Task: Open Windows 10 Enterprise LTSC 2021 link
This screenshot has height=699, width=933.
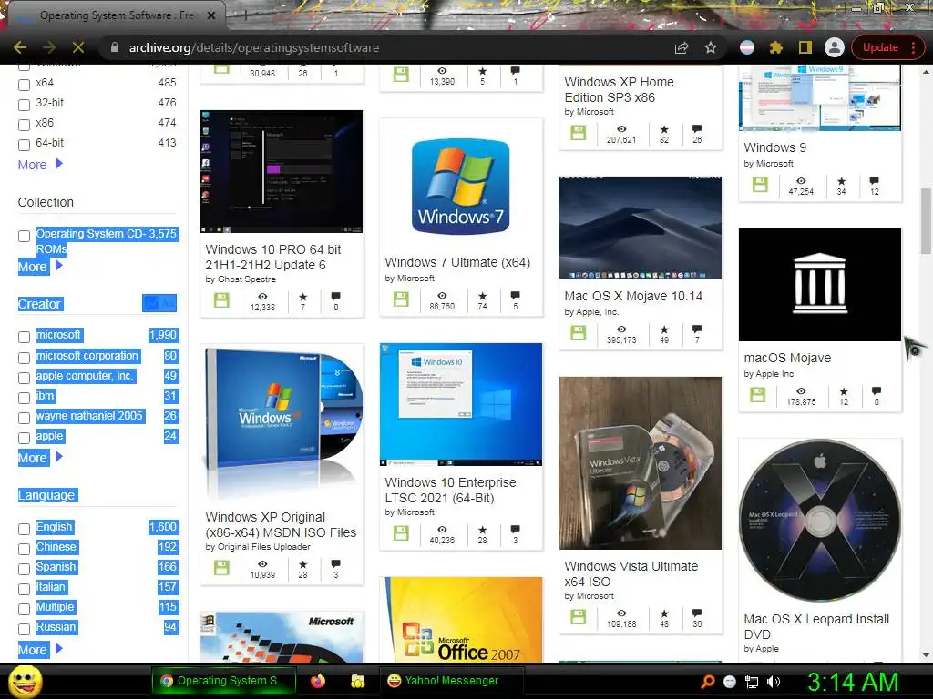Action: click(450, 491)
